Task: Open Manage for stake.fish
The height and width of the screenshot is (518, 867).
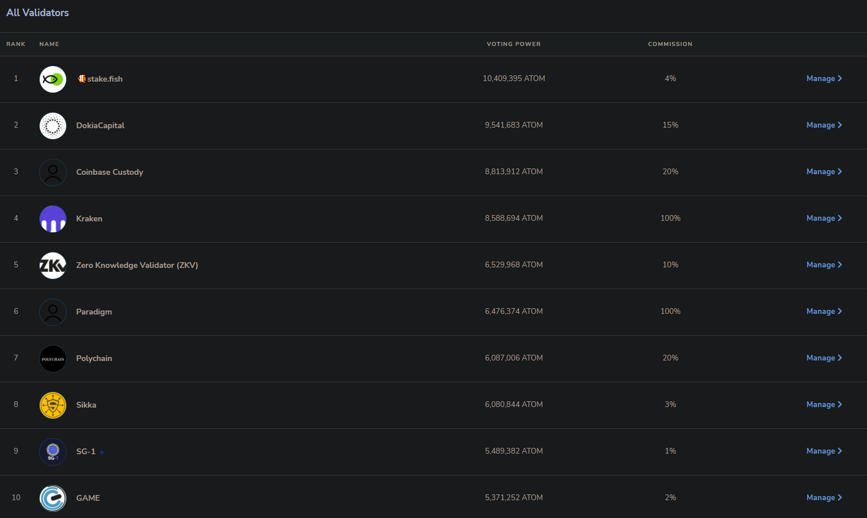Action: 824,79
